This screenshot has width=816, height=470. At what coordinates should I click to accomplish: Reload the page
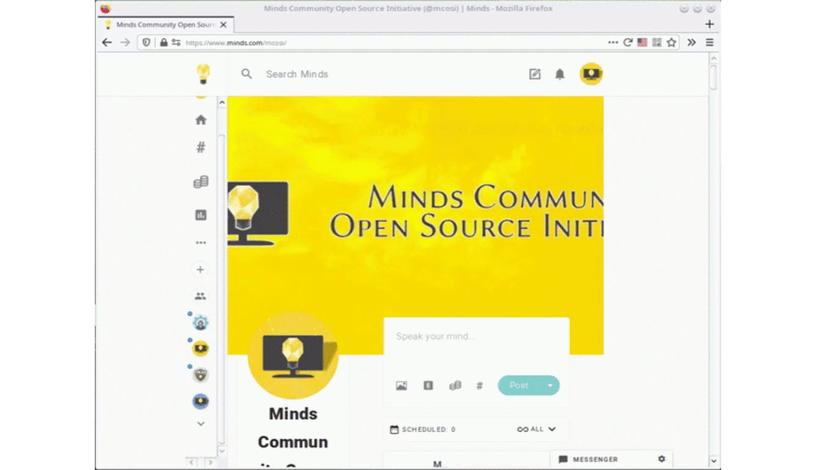tap(628, 42)
